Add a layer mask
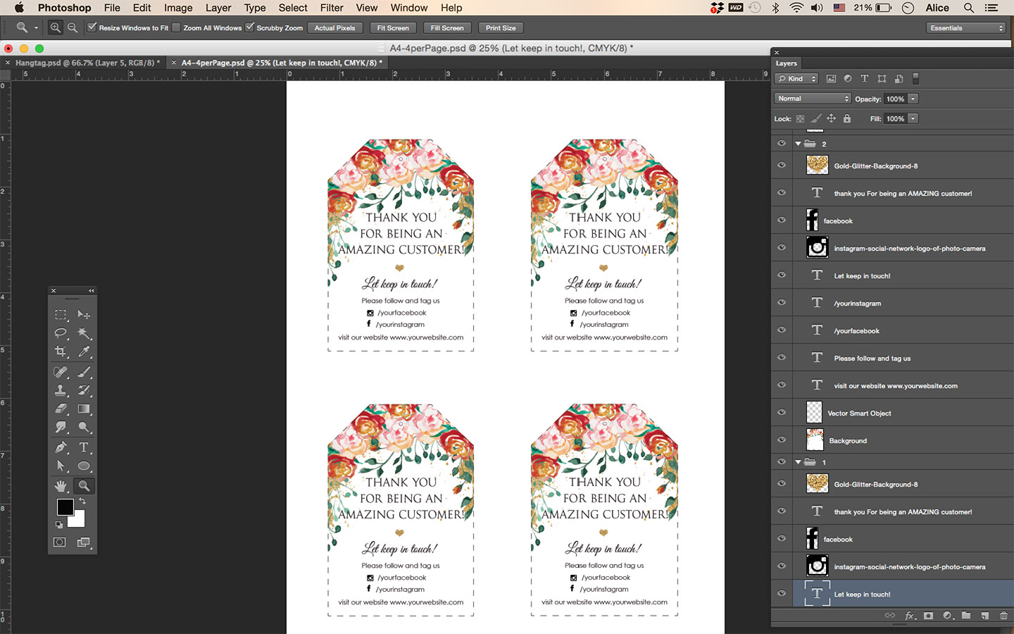This screenshot has height=634, width=1014. [929, 616]
